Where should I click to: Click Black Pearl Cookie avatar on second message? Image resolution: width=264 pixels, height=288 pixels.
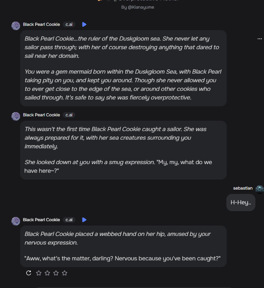pyautogui.click(x=16, y=116)
